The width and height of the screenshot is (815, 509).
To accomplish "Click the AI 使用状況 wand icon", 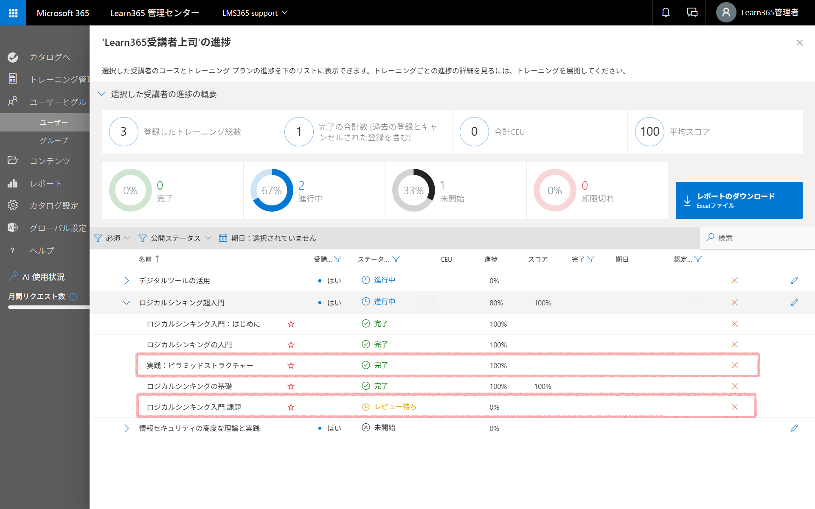I will pyautogui.click(x=13, y=276).
